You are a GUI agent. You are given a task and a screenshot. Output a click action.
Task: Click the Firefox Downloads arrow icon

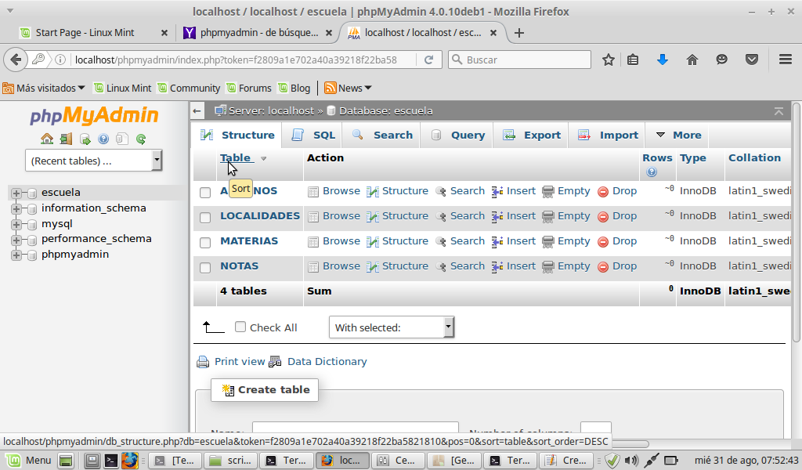(663, 60)
